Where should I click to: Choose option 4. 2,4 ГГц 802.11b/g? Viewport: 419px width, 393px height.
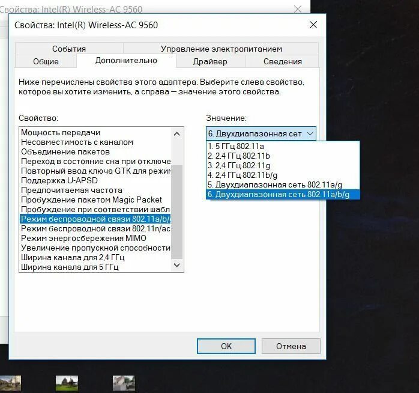[x=283, y=175]
